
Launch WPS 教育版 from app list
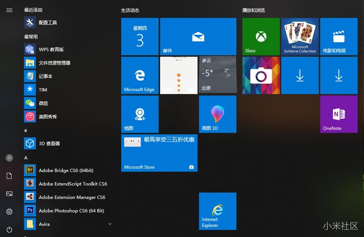pyautogui.click(x=51, y=49)
